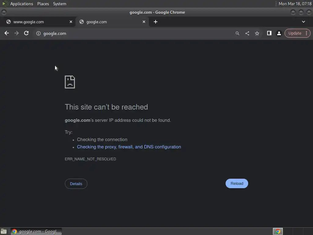This screenshot has height=235, width=313.
Task: Open the proxy, firewall, and DNS configuration link
Action: [x=129, y=147]
